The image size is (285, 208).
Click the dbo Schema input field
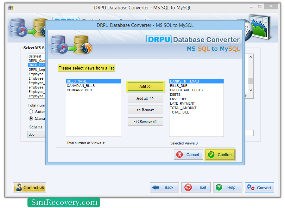[x=36, y=134]
